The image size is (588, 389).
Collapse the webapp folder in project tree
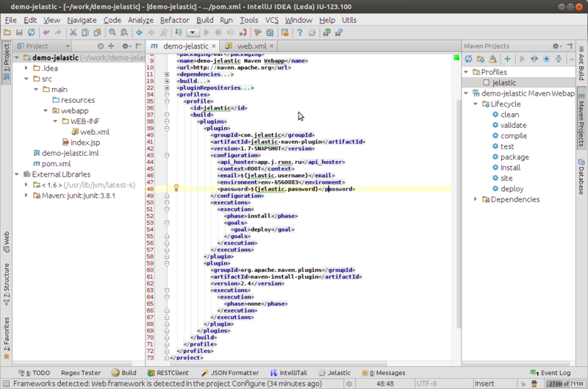(45, 110)
